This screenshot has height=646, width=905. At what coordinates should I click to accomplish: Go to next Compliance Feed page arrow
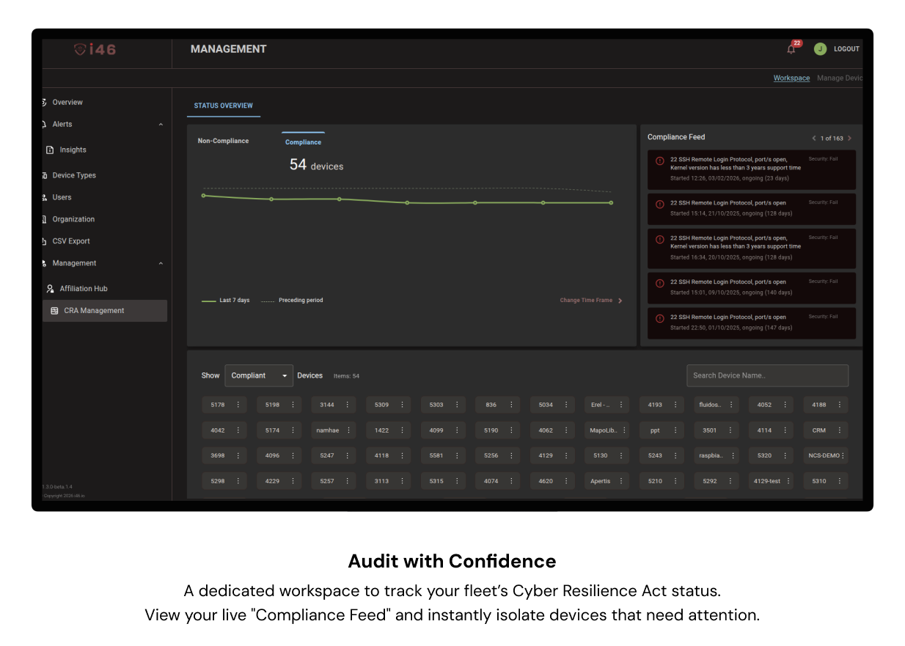849,139
